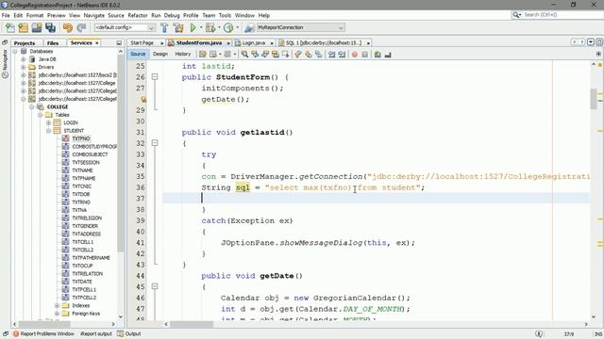Open the Profile Project dropdown arrow

tap(237, 27)
